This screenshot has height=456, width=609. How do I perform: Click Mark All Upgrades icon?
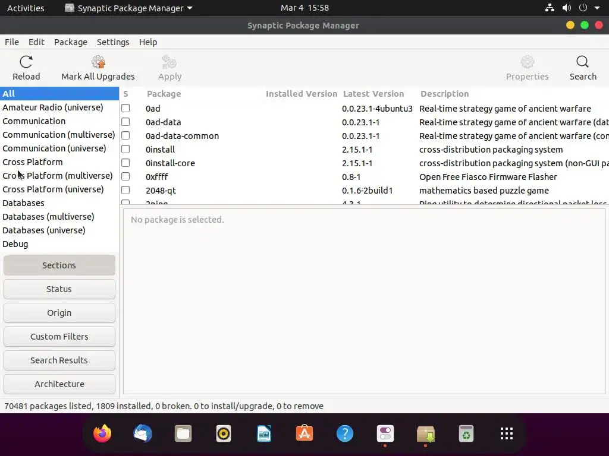(98, 62)
